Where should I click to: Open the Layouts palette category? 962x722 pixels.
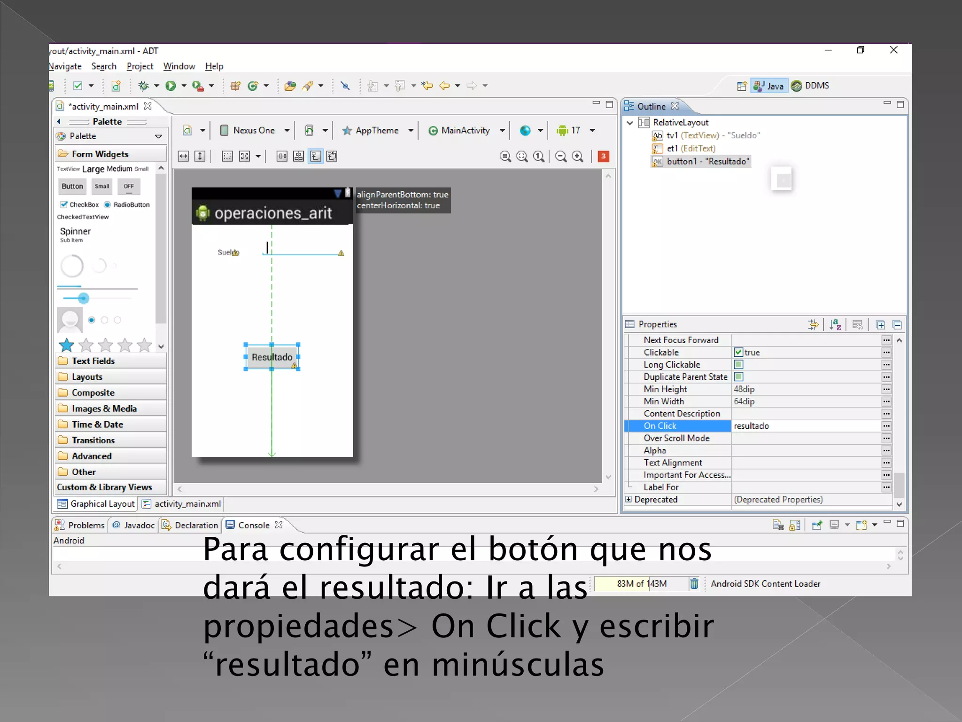coord(111,377)
